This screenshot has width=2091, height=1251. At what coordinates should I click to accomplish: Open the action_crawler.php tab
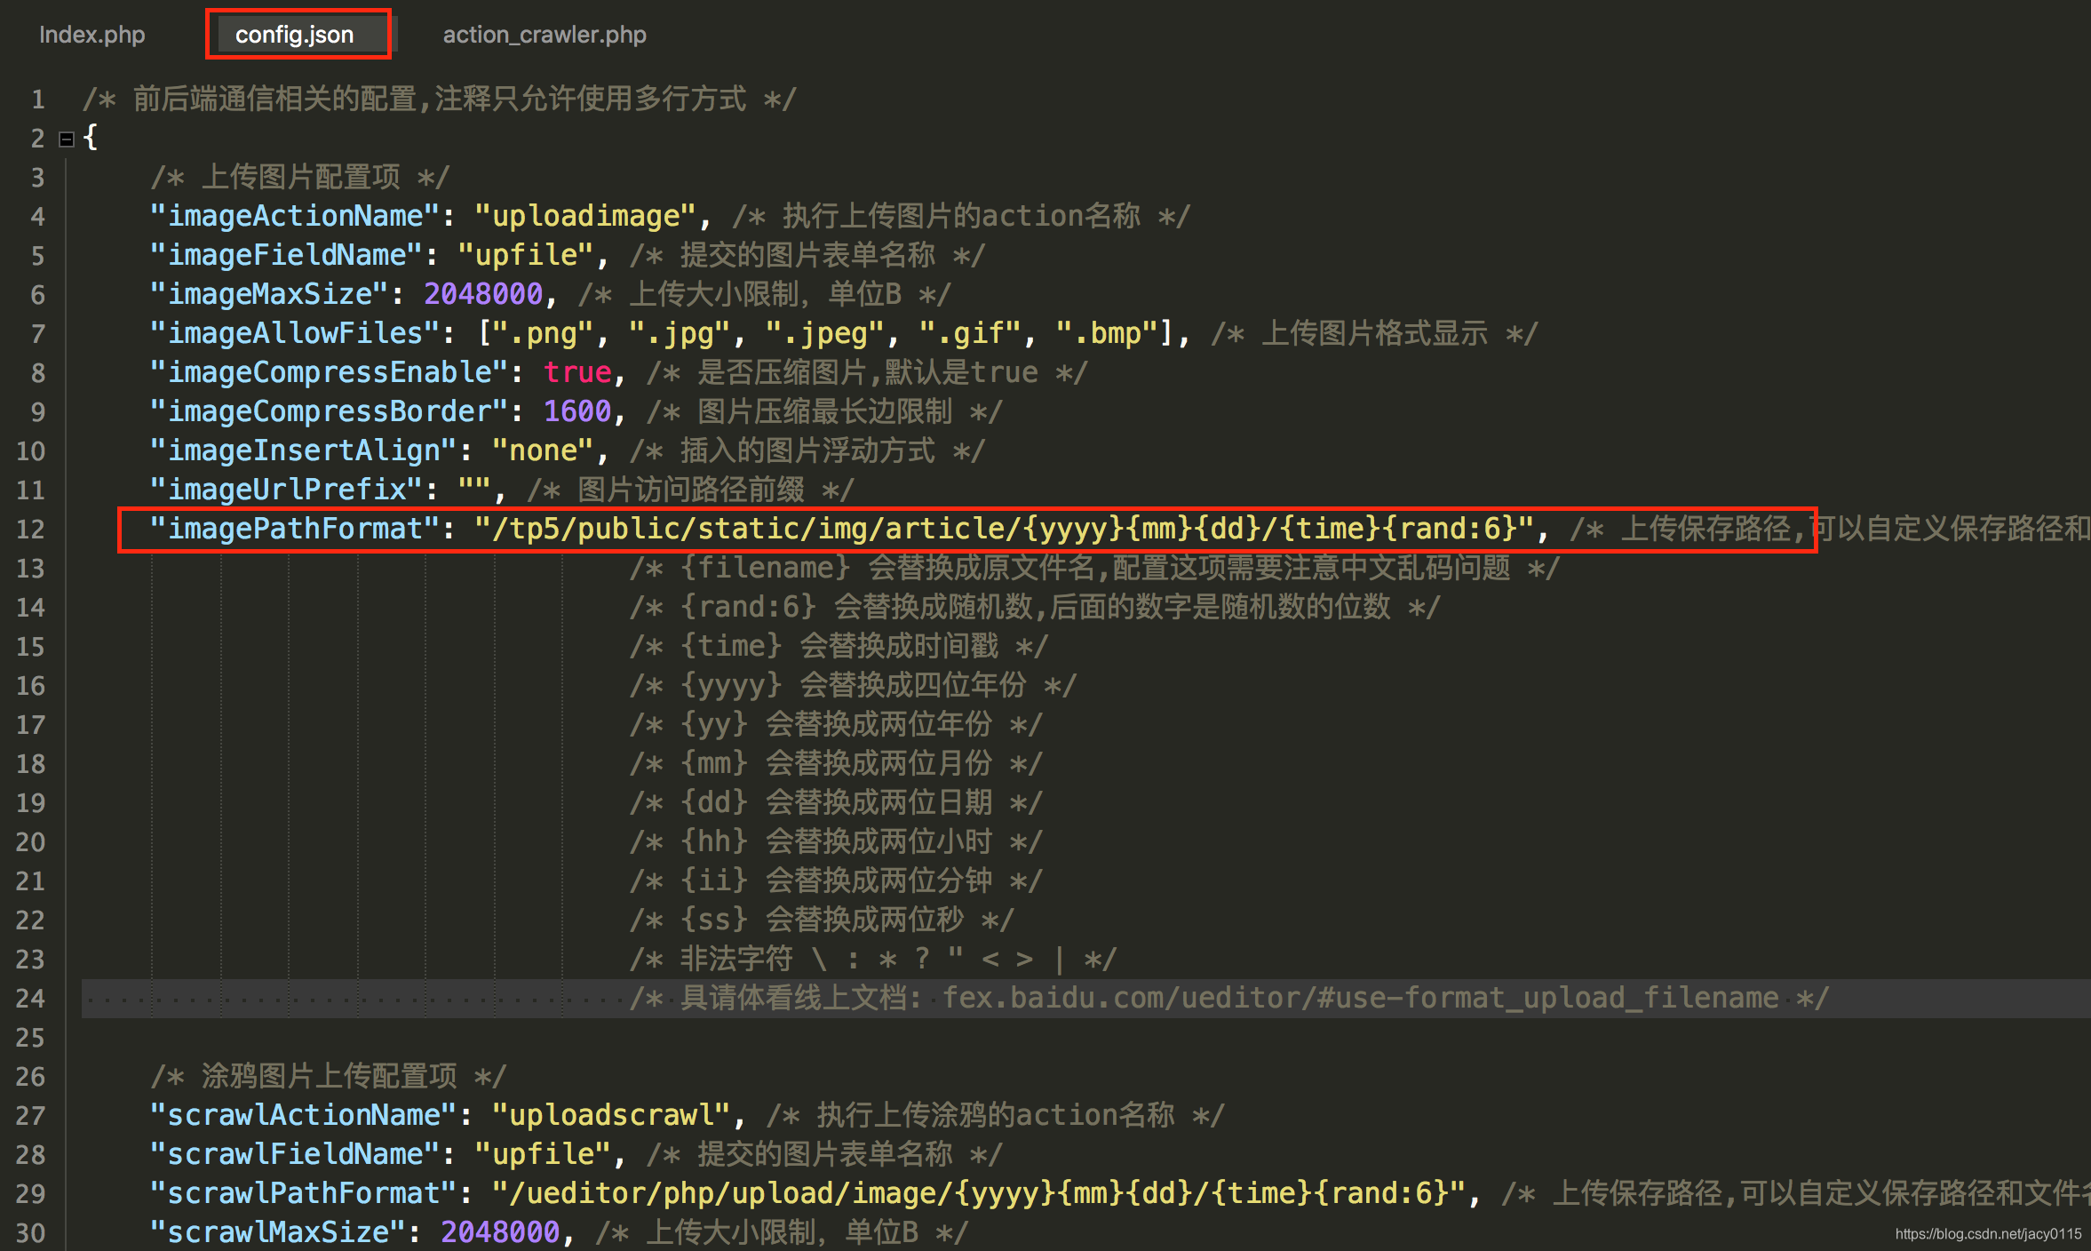545,35
